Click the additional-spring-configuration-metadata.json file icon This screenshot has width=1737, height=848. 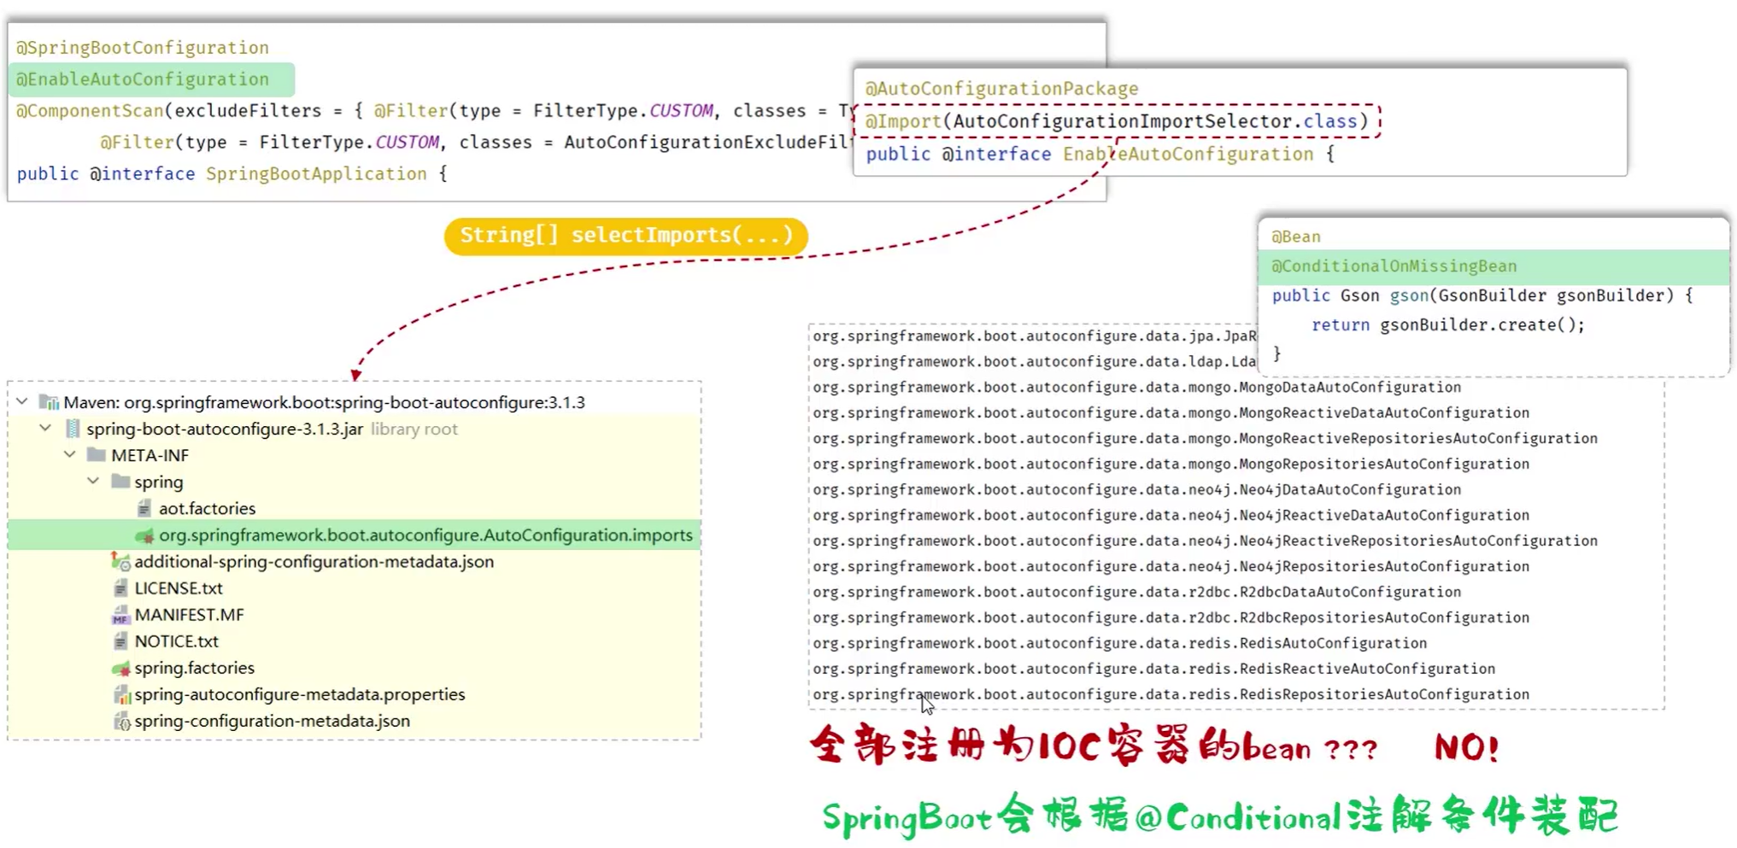(120, 561)
